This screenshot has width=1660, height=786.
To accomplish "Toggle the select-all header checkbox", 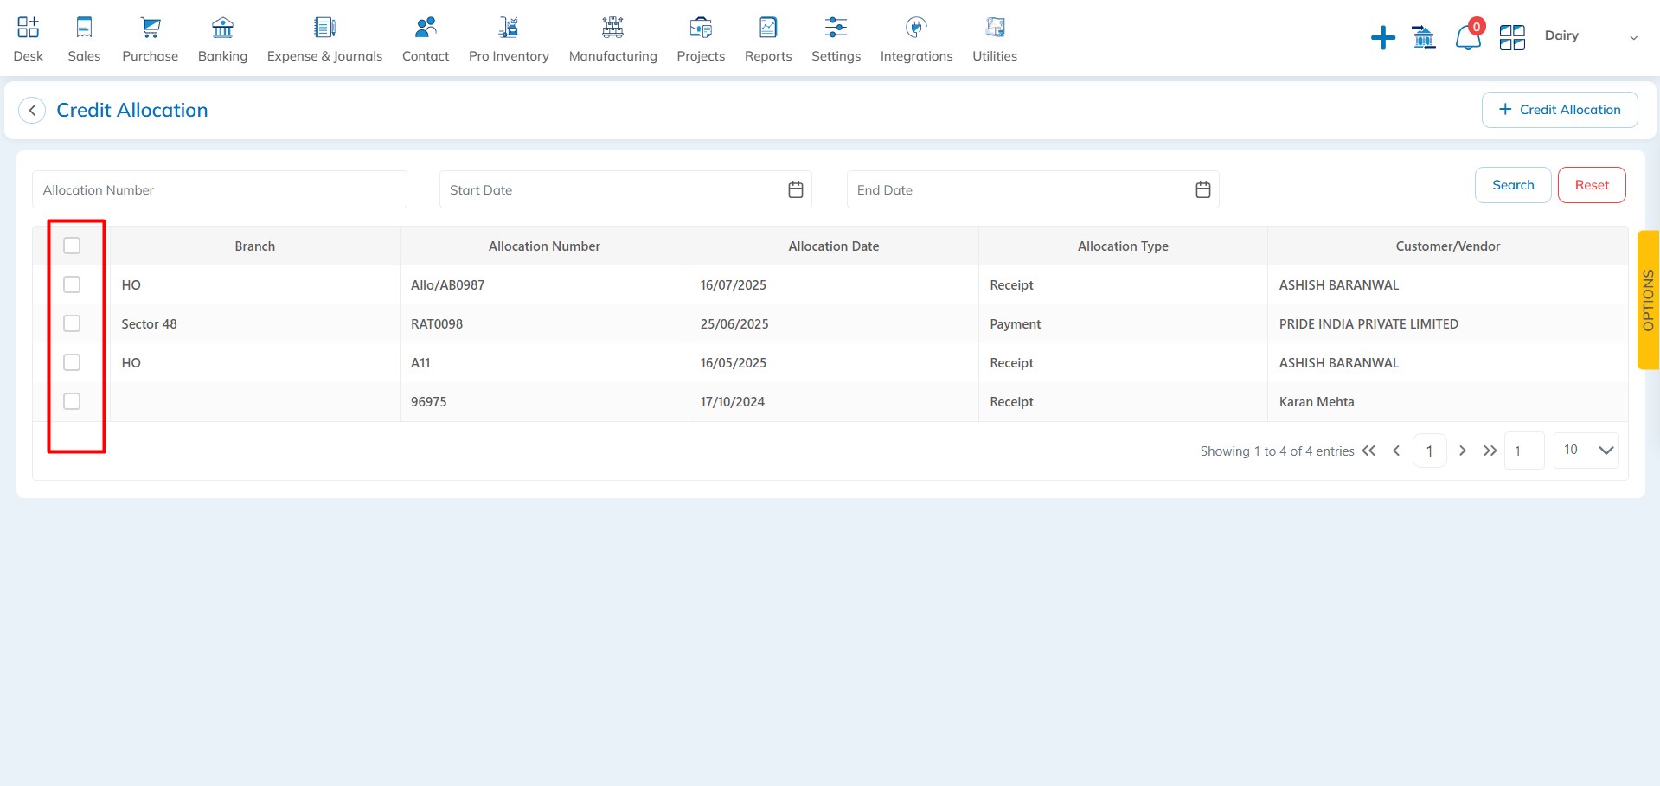I will (x=72, y=246).
